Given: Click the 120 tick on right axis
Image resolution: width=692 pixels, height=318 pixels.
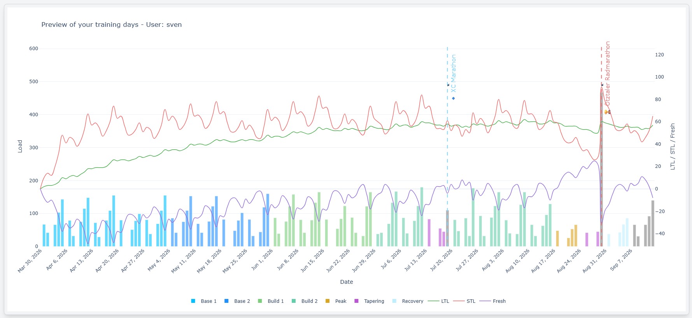Looking at the screenshot, I should tap(659, 55).
